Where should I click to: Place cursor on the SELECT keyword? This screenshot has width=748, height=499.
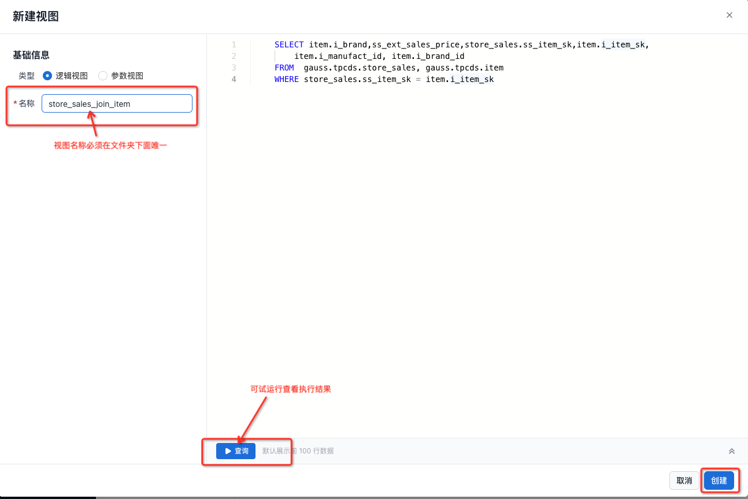pos(289,44)
